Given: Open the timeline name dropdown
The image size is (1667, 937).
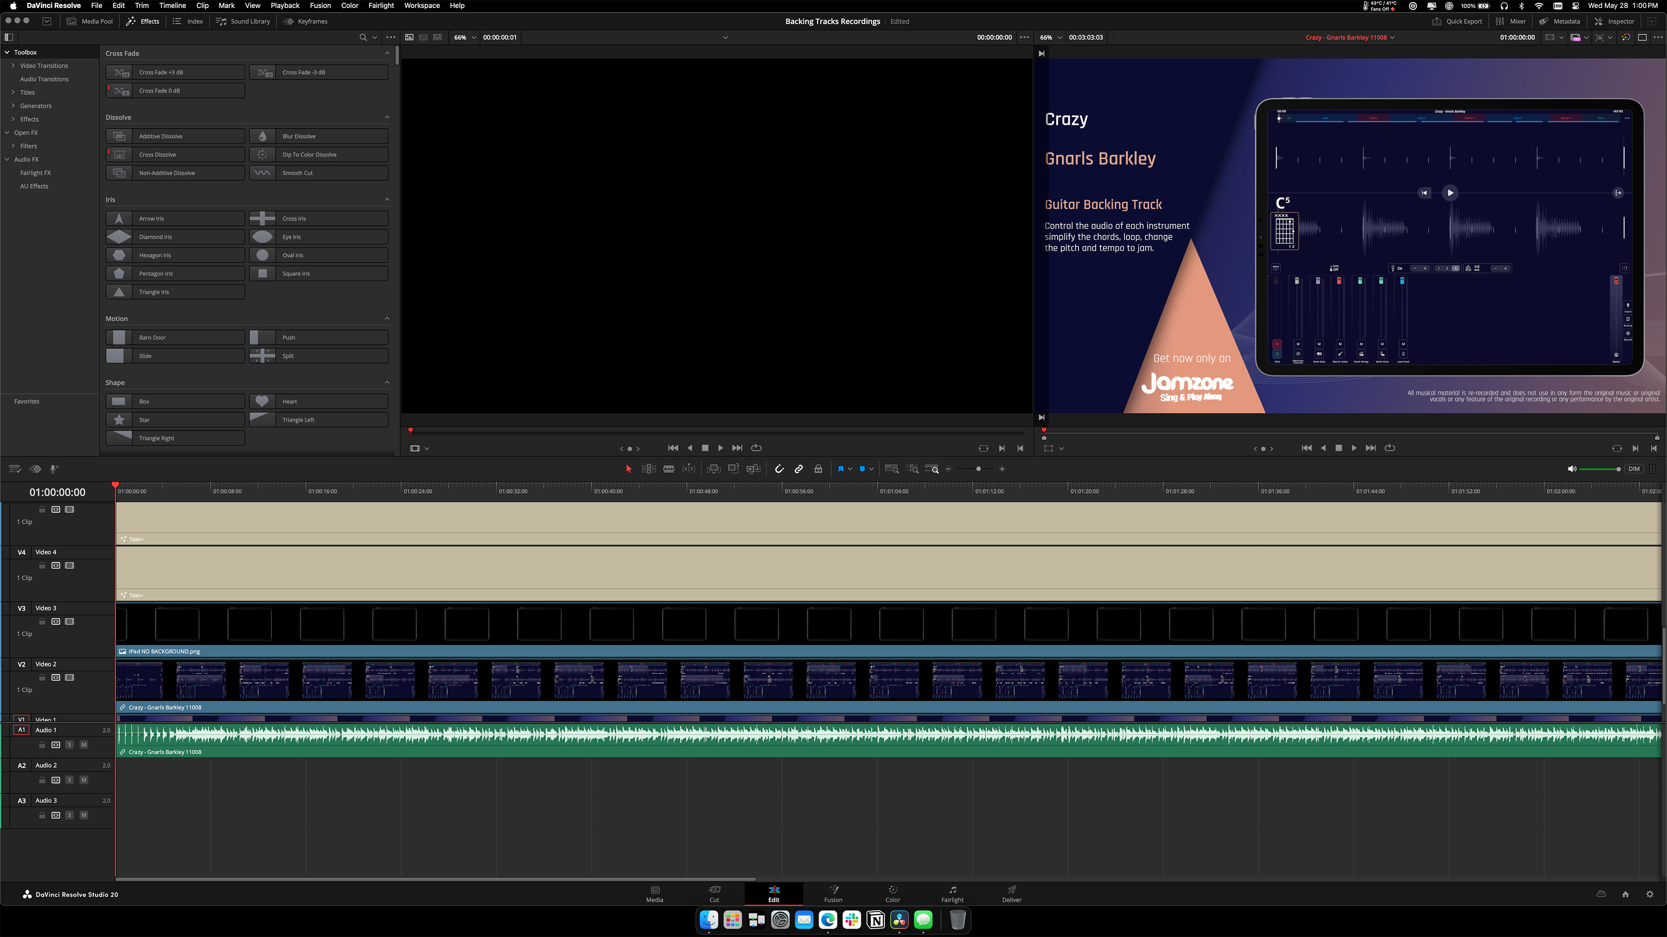Looking at the screenshot, I should [x=1393, y=37].
